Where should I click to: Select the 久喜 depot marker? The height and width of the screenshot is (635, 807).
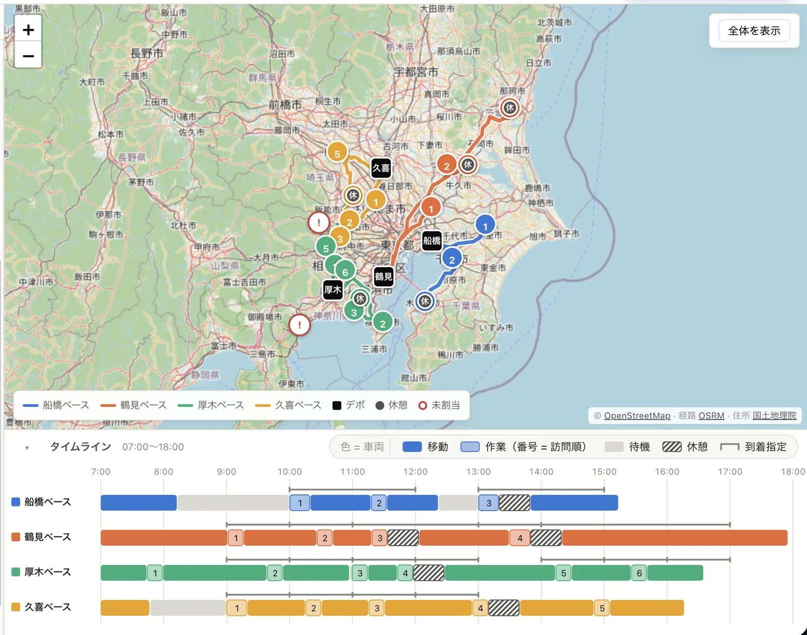pos(381,168)
